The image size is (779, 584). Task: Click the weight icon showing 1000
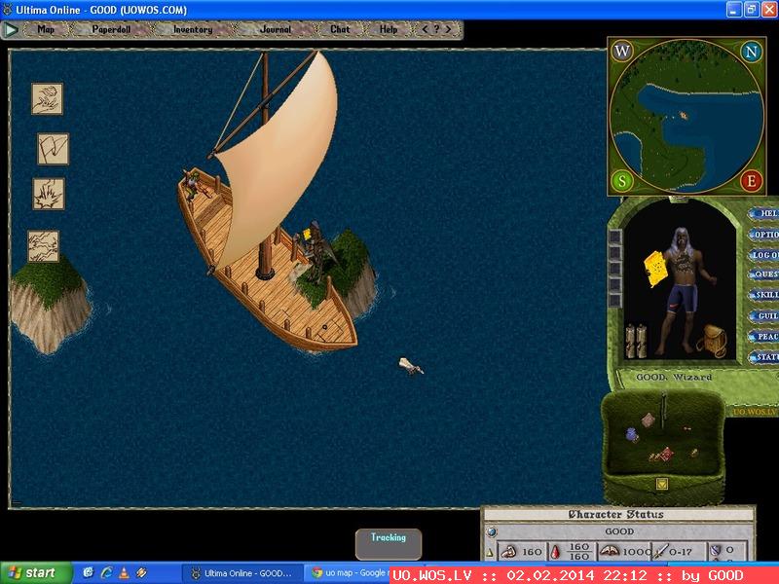[610, 551]
